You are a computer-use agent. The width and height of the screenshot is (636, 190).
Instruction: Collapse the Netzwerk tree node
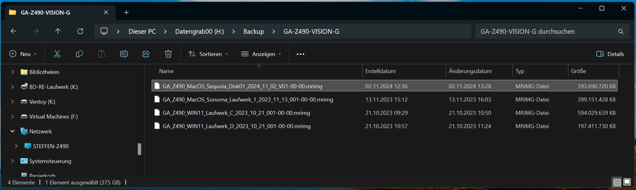pyautogui.click(x=13, y=131)
